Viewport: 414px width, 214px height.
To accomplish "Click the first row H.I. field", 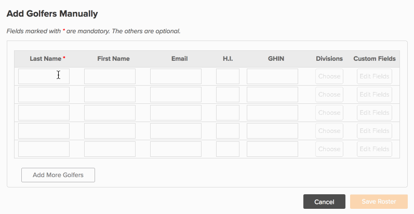I will coord(228,76).
